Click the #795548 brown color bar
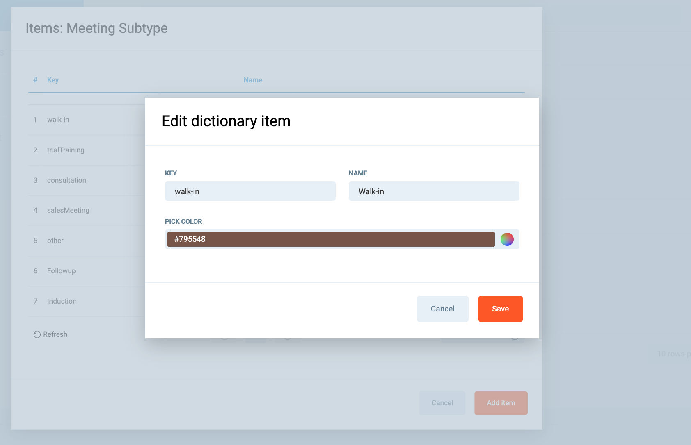Image resolution: width=691 pixels, height=445 pixels. pos(330,239)
